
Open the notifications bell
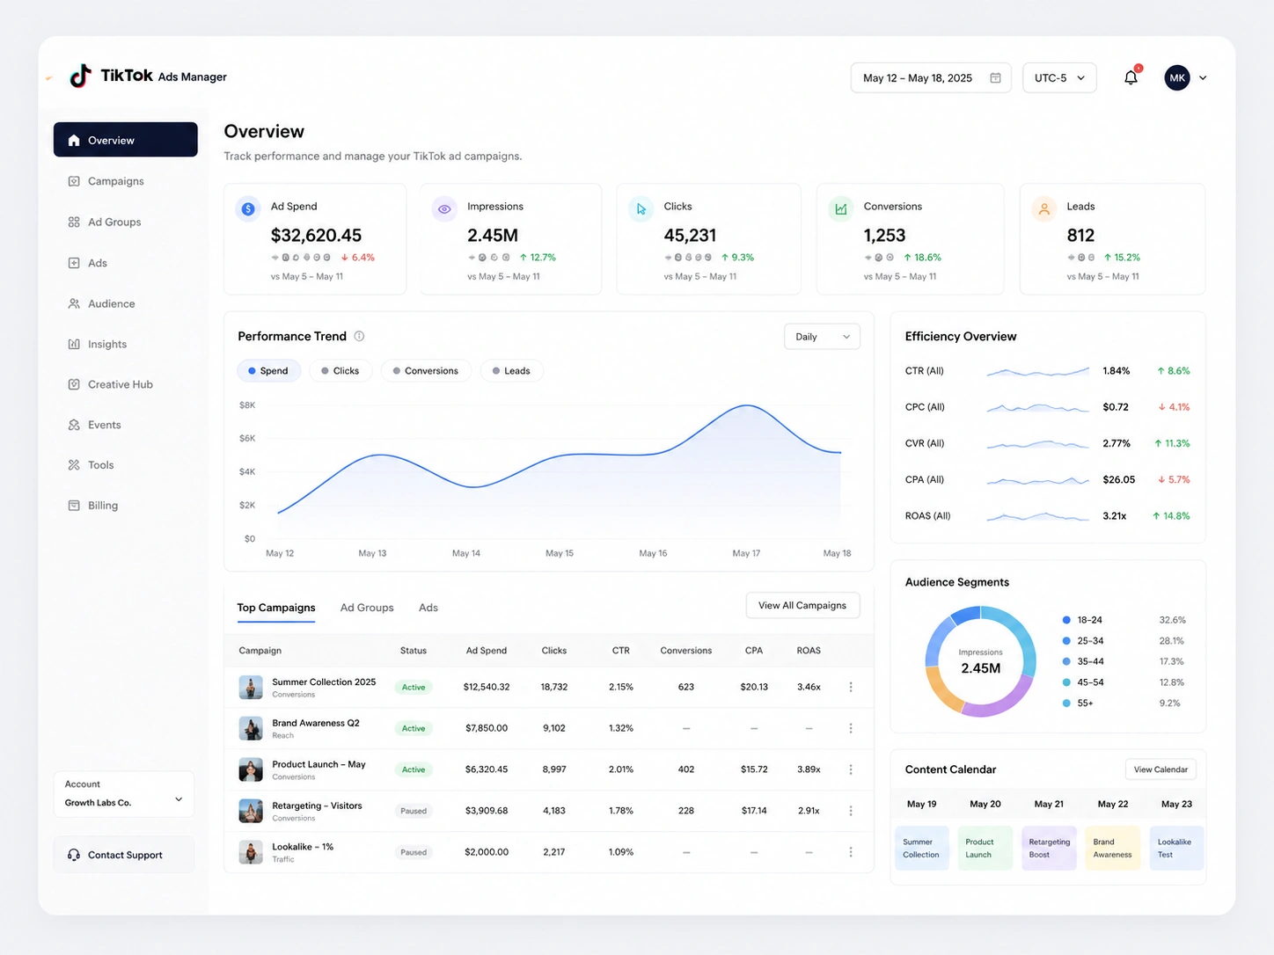pos(1131,77)
